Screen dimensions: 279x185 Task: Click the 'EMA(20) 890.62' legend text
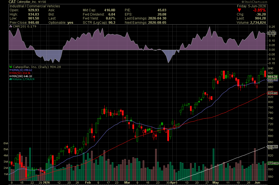coord(22,70)
